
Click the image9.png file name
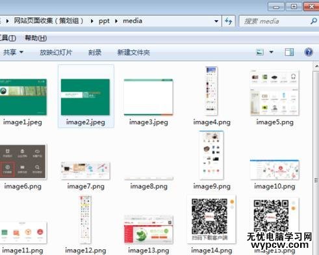[212, 187]
